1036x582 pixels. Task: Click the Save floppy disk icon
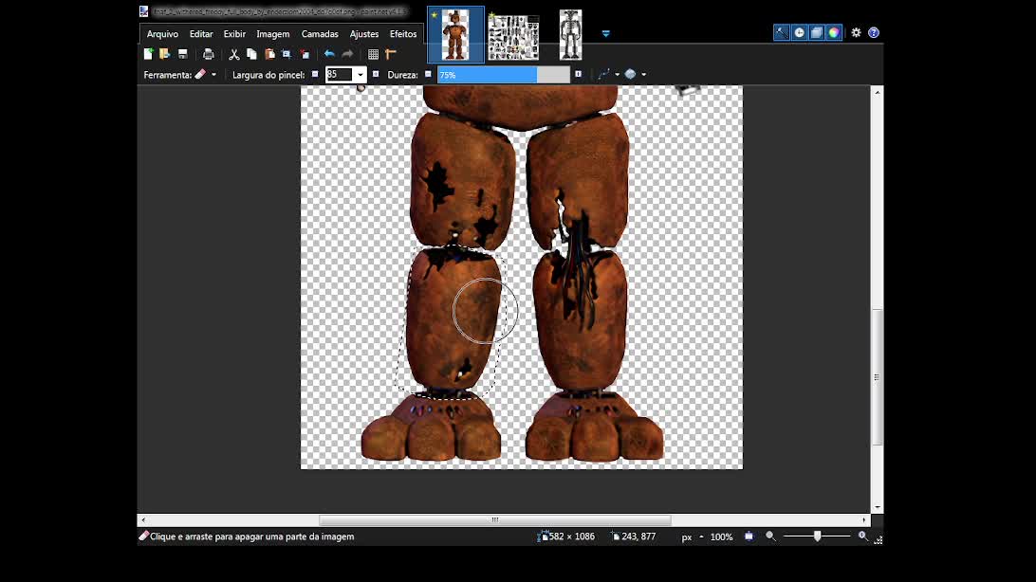click(183, 54)
